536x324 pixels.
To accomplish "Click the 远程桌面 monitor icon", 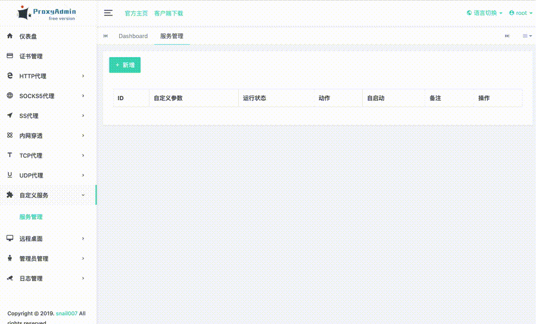I will [10, 238].
